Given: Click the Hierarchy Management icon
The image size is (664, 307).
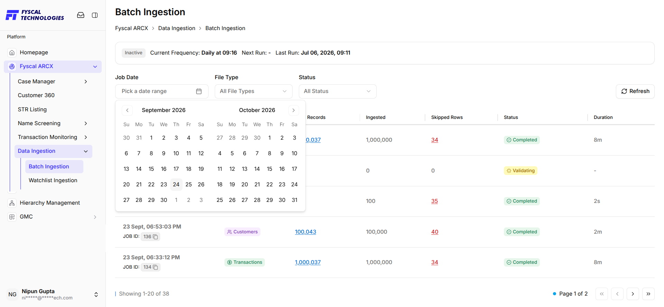Looking at the screenshot, I should pyautogui.click(x=12, y=203).
